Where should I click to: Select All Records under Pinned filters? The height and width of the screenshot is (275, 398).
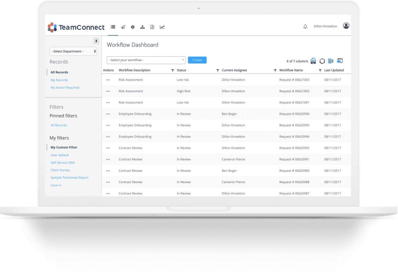click(x=59, y=125)
